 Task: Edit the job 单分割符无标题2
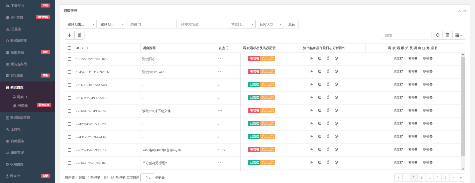pos(320,162)
